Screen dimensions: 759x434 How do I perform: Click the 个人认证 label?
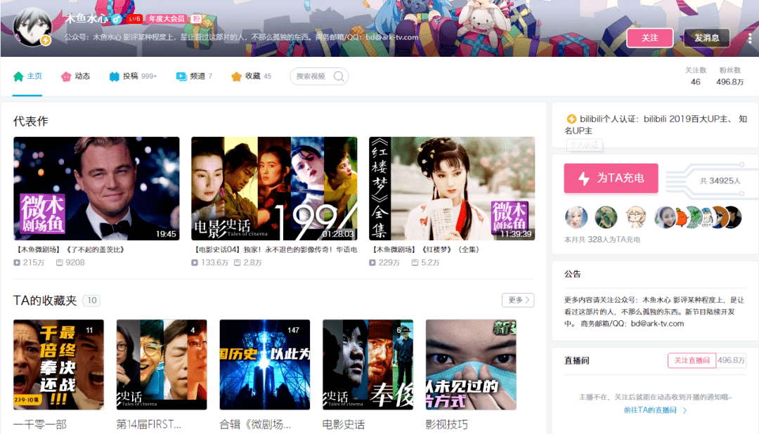pos(584,145)
